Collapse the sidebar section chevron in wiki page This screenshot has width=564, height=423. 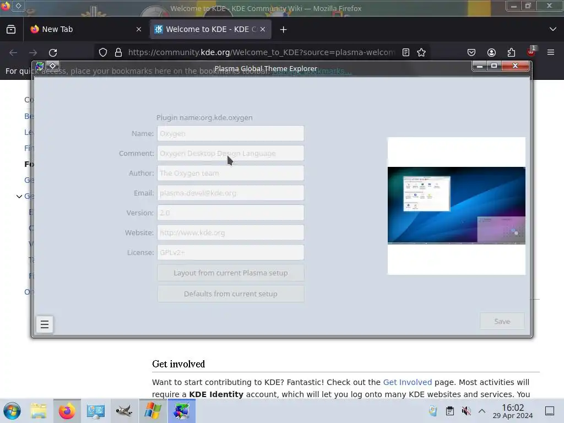tap(19, 196)
